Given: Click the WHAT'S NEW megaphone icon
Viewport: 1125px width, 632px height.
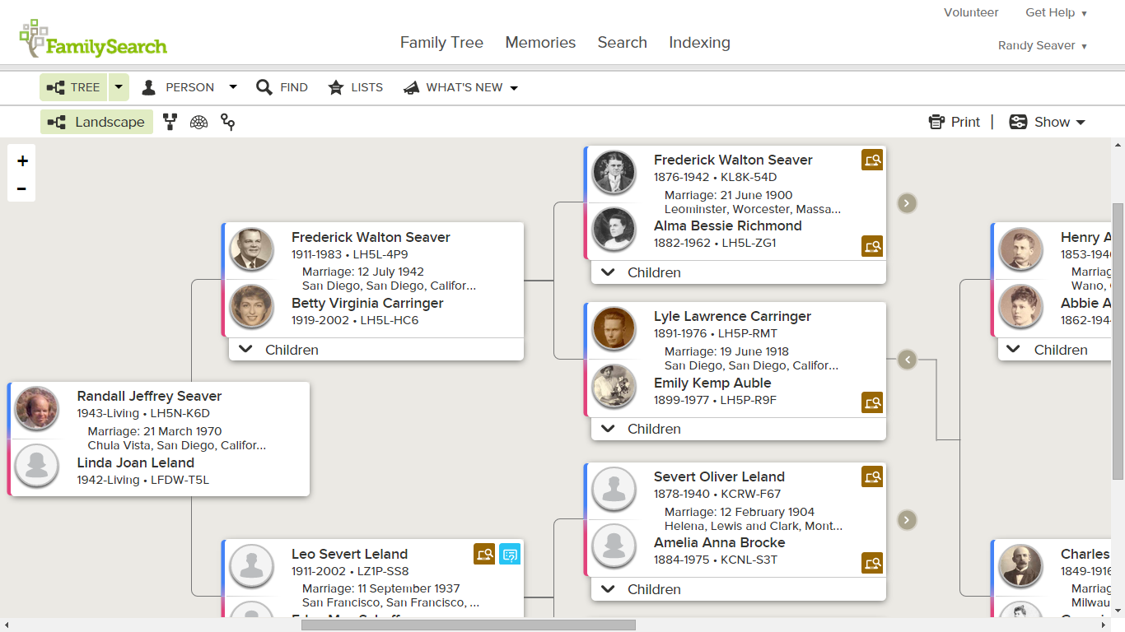Looking at the screenshot, I should pyautogui.click(x=412, y=87).
